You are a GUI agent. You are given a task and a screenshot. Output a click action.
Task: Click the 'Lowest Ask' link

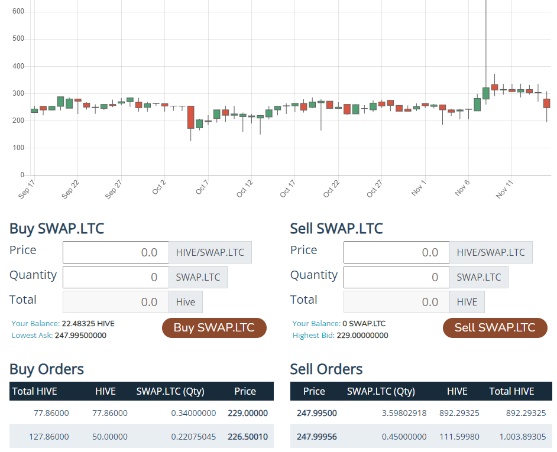pos(33,335)
